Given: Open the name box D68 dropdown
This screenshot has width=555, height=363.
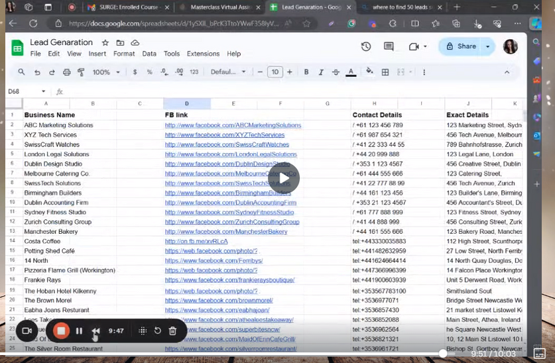Looking at the screenshot, I should [x=44, y=91].
